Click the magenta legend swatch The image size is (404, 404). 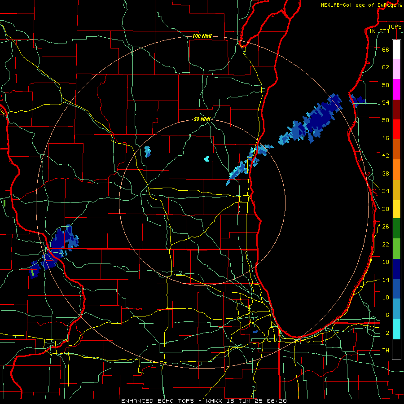point(396,89)
